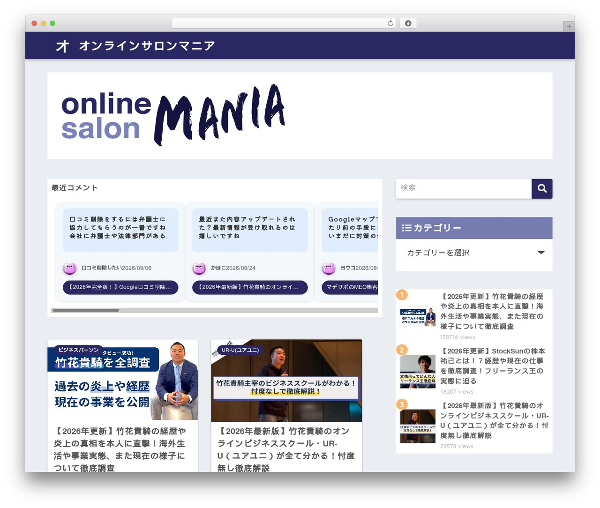Click the オ site logo icon in header
The height and width of the screenshot is (508, 600).
62,46
